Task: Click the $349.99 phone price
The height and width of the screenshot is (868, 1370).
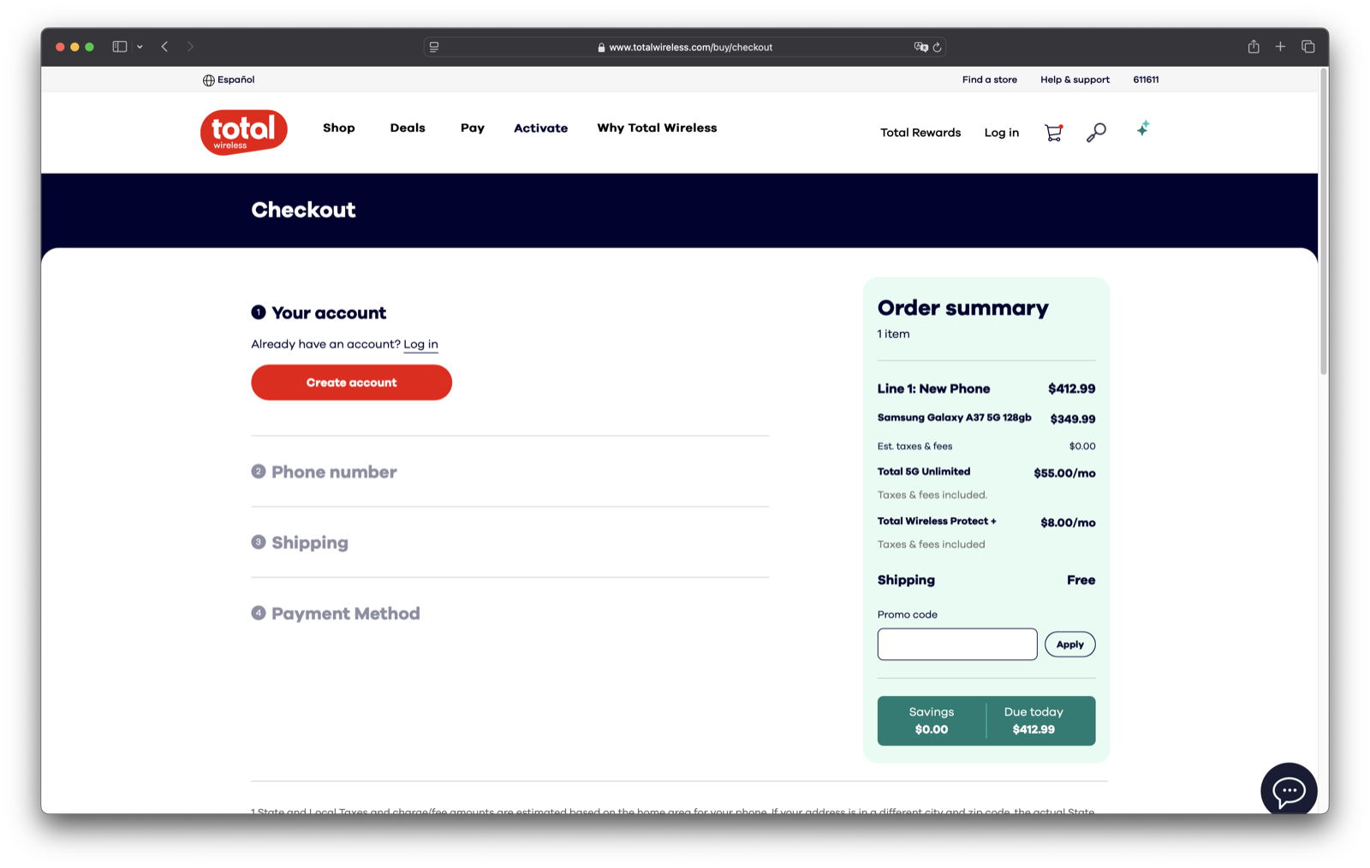Action: (x=1073, y=419)
